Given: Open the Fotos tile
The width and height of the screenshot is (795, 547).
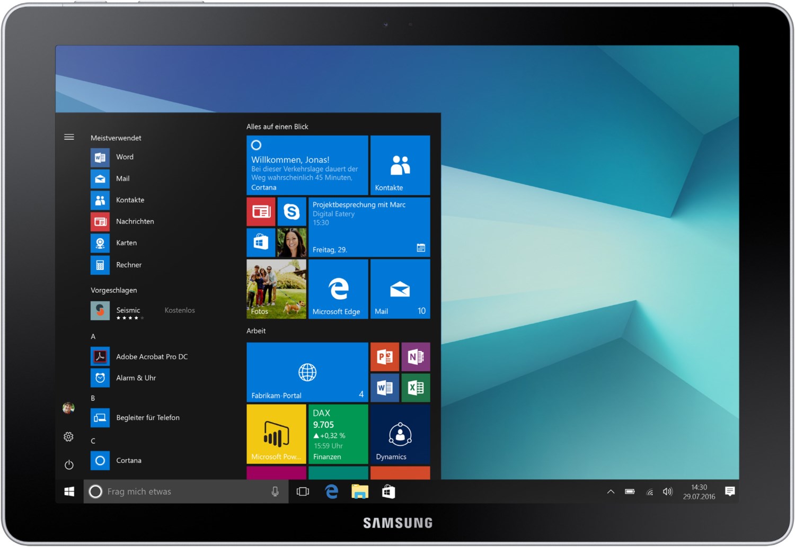Looking at the screenshot, I should 276,289.
